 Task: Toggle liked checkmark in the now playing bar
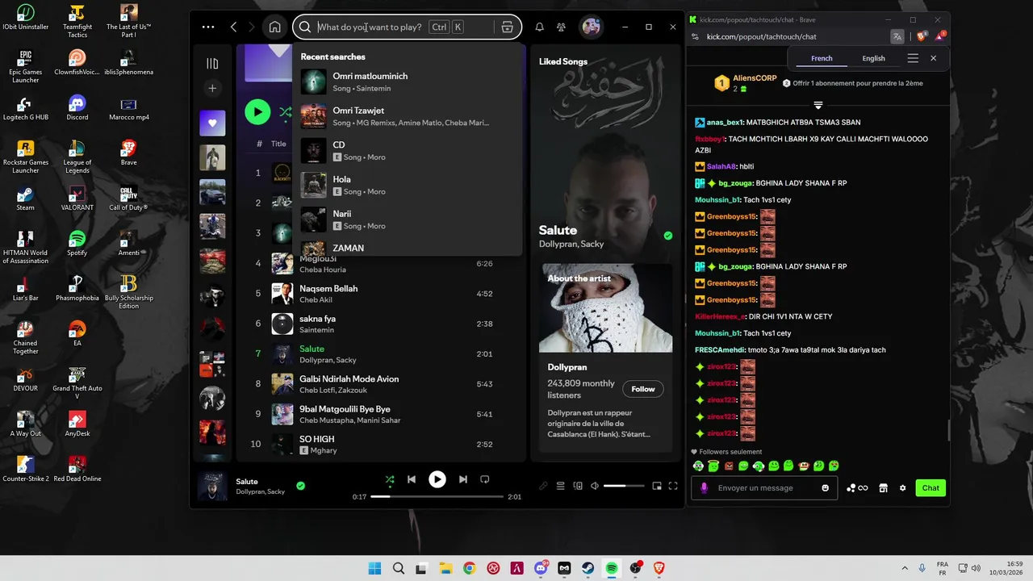(x=300, y=486)
